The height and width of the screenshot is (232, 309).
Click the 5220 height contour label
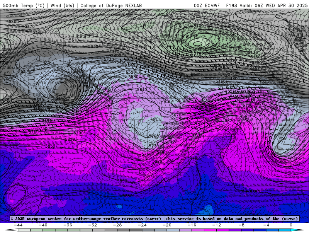(257, 63)
